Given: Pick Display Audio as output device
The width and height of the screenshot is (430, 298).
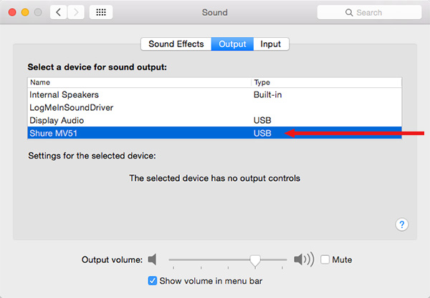Looking at the screenshot, I should pos(214,120).
